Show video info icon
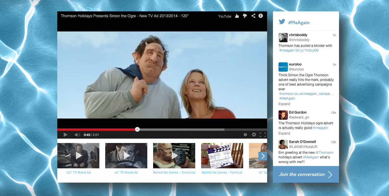This screenshot has height=196, width=389. [x=261, y=16]
